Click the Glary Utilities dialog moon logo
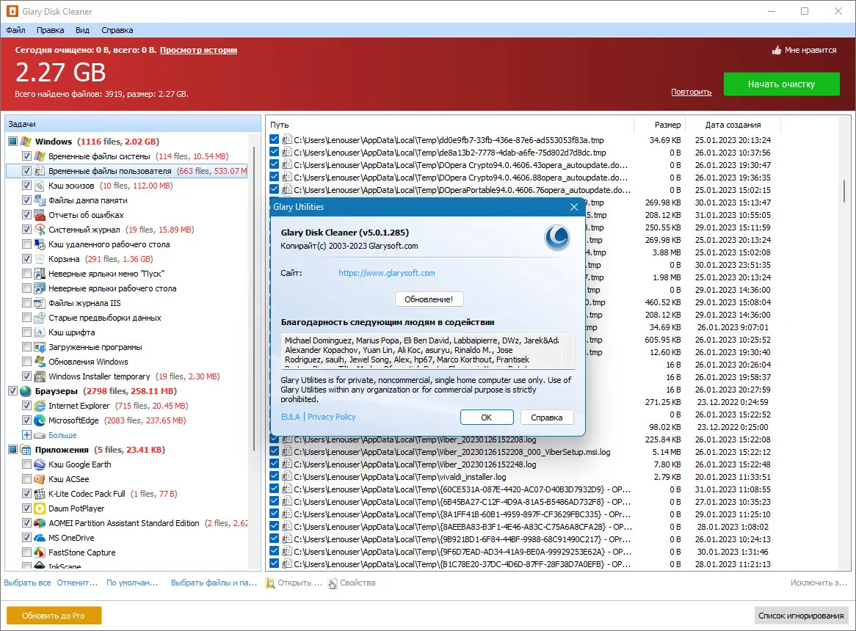This screenshot has width=856, height=631. click(556, 238)
